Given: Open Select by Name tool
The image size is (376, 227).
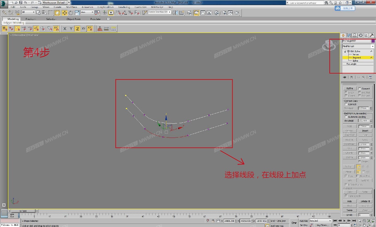Looking at the screenshot, I should (44, 13).
